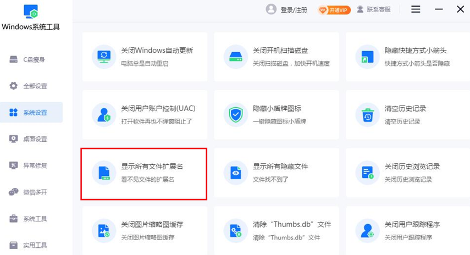
Task: Click the text 电脑总是自动重启
Action: pyautogui.click(x=145, y=64)
